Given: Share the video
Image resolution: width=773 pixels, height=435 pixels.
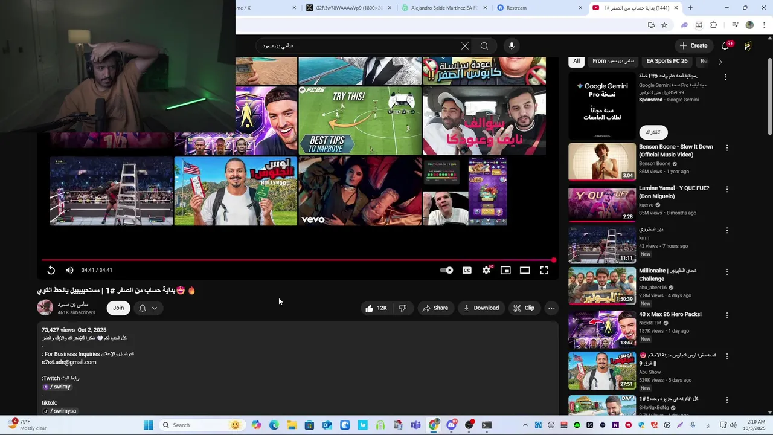Looking at the screenshot, I should tap(435, 308).
